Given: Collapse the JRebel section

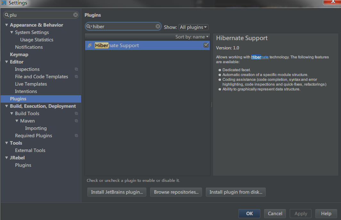Looking at the screenshot, I should coord(6,158).
